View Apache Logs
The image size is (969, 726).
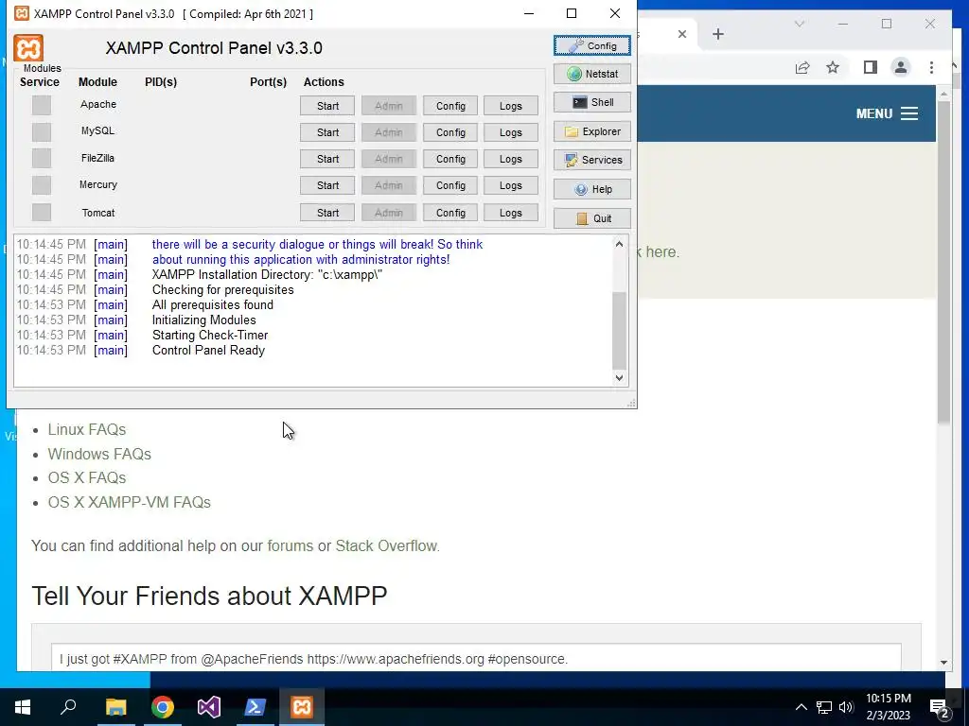point(510,106)
